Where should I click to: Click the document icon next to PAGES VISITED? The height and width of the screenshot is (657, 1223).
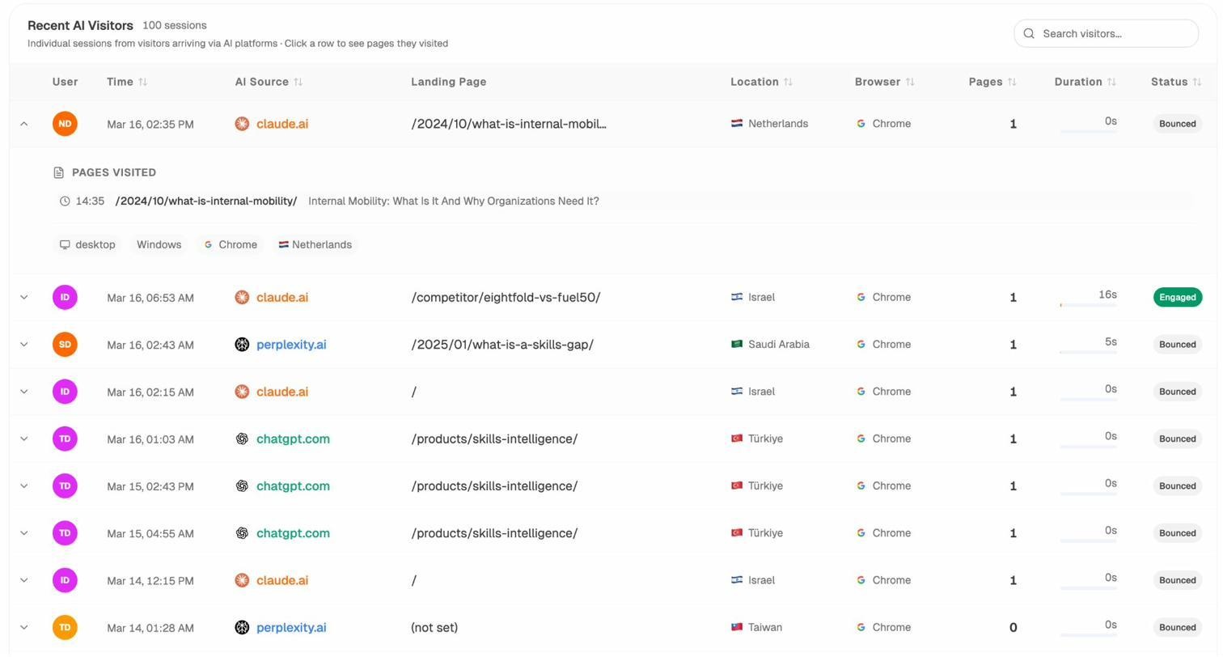(57, 172)
